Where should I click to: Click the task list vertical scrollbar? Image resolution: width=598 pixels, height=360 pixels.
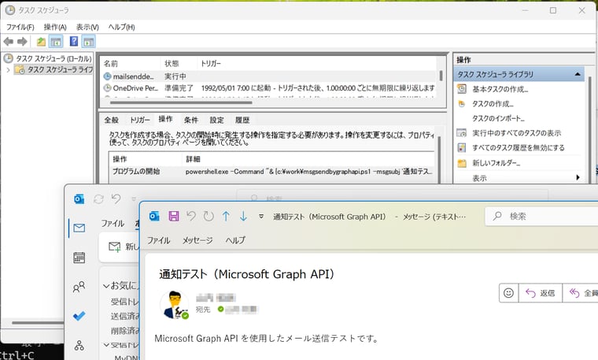[441, 76]
